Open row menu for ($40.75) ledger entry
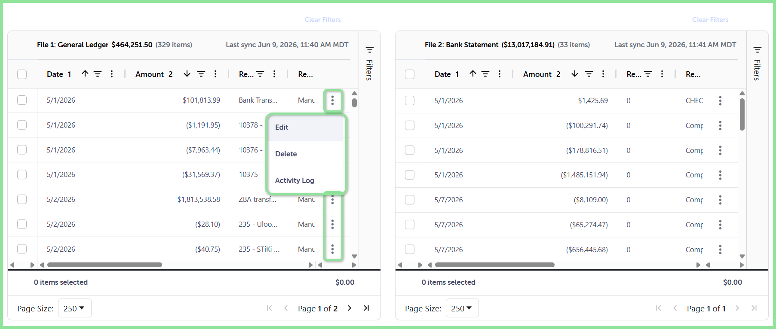Screen dimensions: 776x329 click(x=332, y=249)
